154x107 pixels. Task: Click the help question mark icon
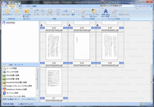click(x=151, y=6)
